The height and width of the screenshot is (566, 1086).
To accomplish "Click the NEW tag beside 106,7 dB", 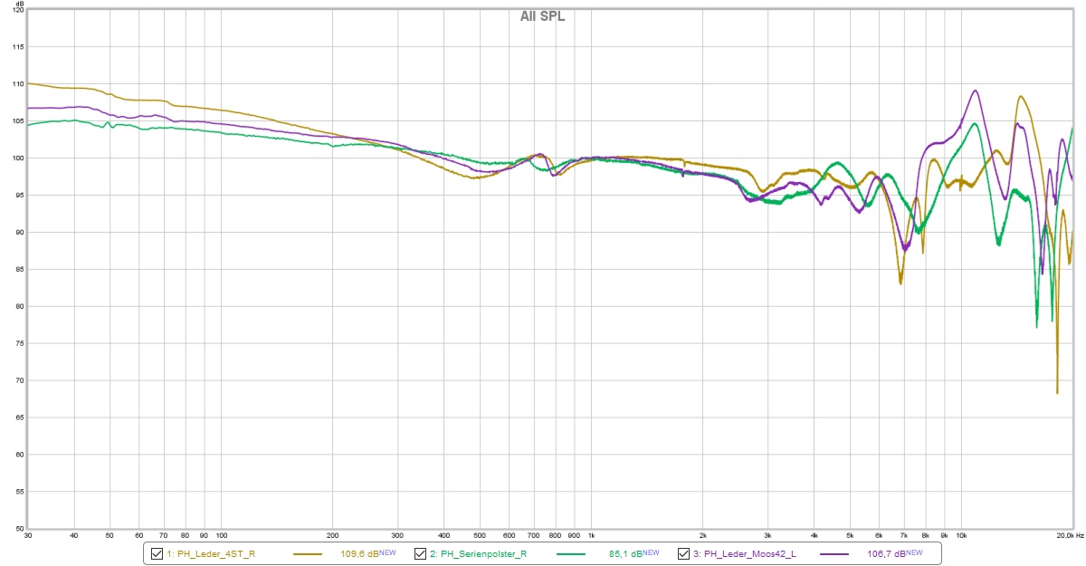I will (914, 552).
